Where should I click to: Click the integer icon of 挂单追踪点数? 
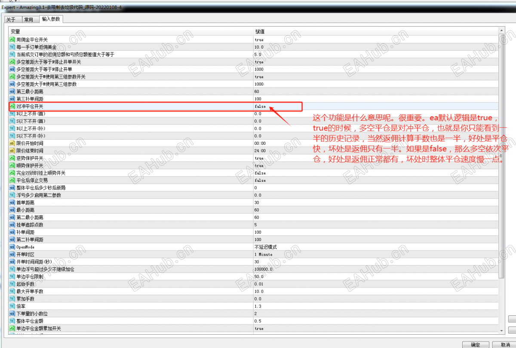click(12, 225)
